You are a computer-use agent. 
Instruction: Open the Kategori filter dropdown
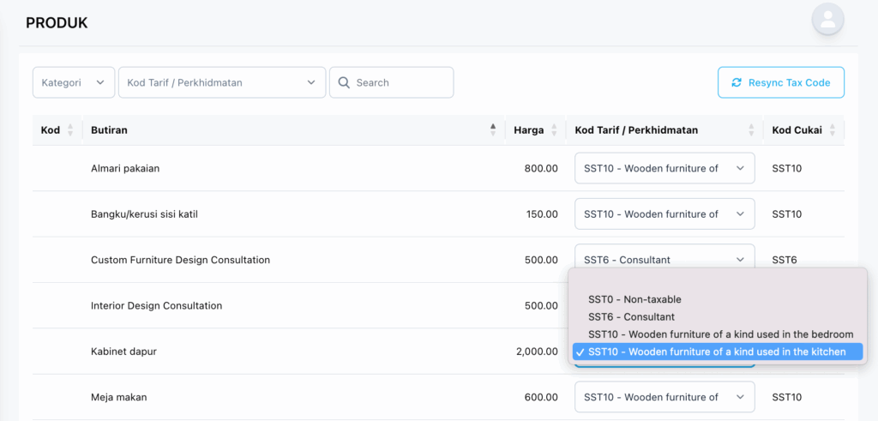tap(74, 83)
